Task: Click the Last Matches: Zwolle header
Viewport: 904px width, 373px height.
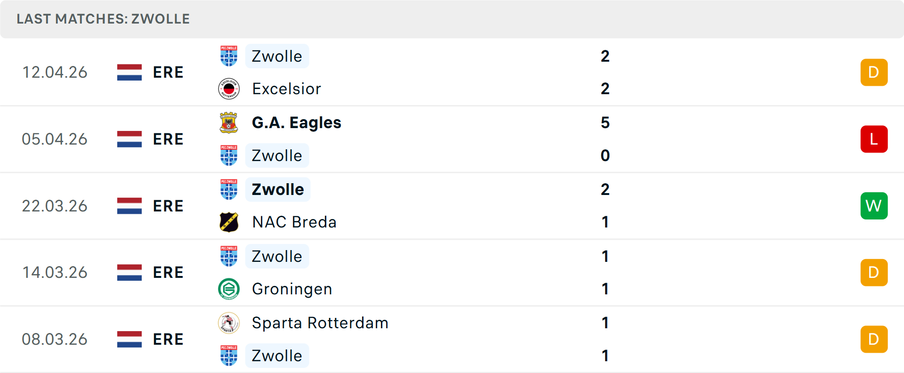Action: tap(103, 19)
